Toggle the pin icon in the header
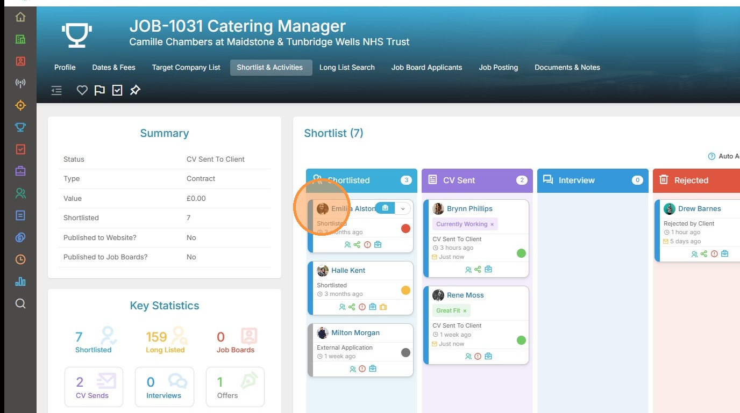740x413 pixels. pyautogui.click(x=135, y=90)
